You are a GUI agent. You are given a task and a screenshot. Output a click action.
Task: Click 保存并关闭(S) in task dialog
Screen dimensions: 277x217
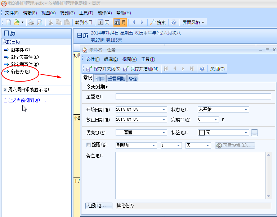[x=103, y=69]
